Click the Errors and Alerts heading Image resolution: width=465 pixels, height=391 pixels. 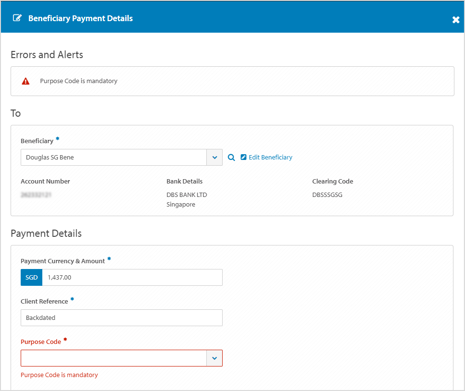[47, 55]
